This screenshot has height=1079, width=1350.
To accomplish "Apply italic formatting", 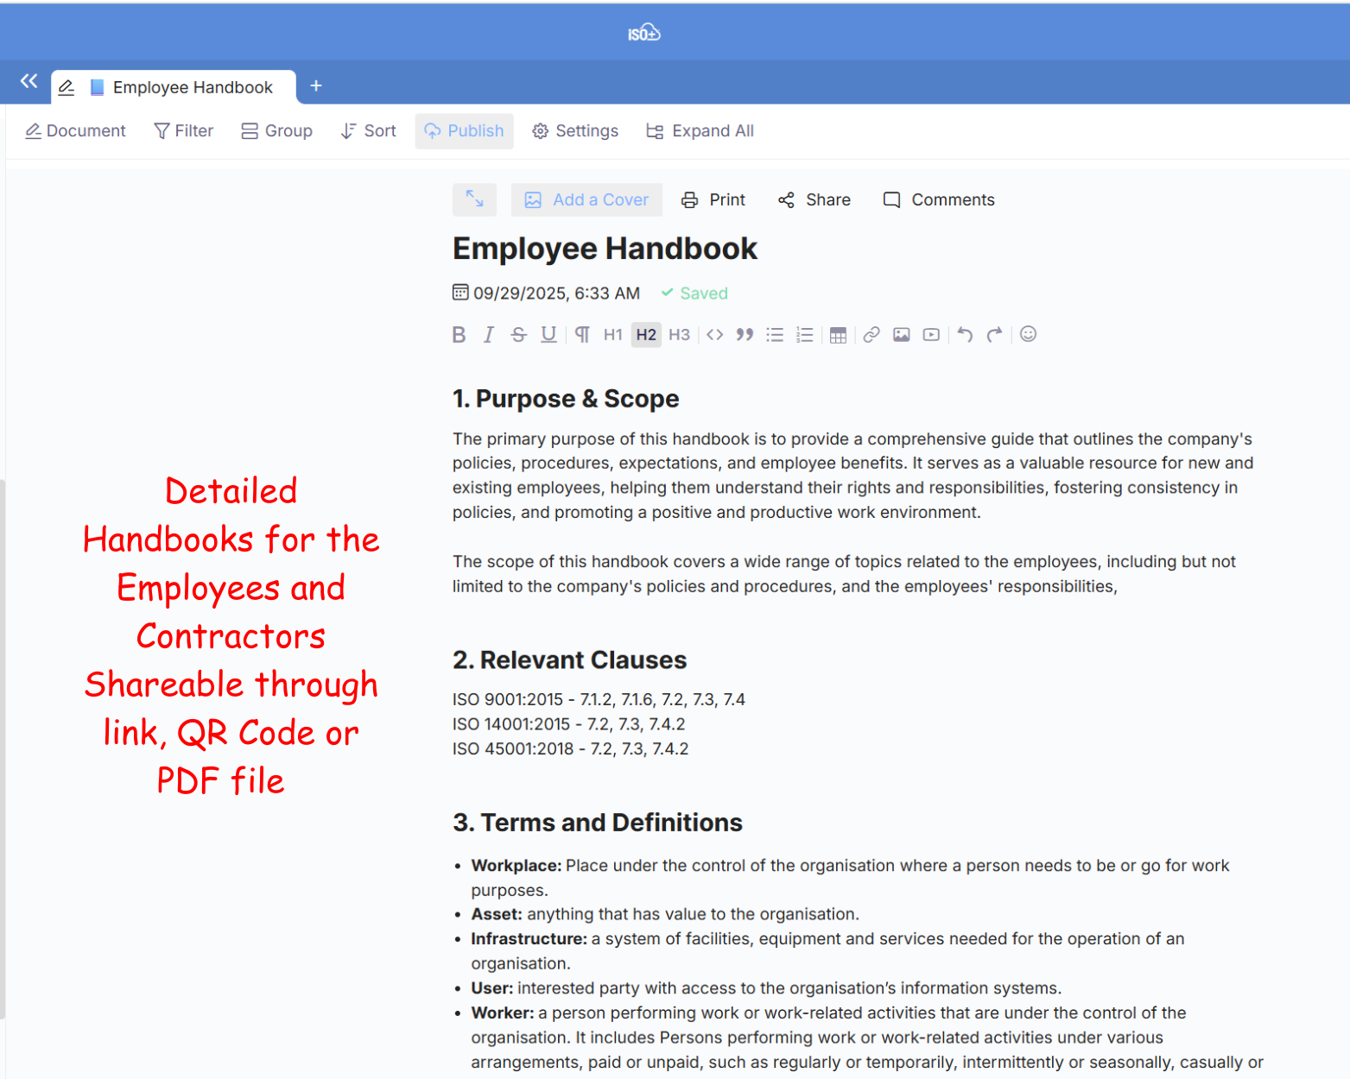I will pyautogui.click(x=489, y=335).
